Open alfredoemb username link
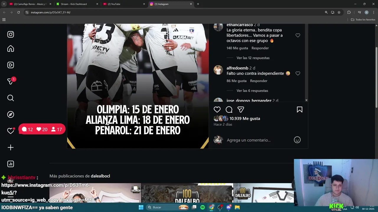Image resolution: width=378 pixels, height=212 pixels. [237, 68]
